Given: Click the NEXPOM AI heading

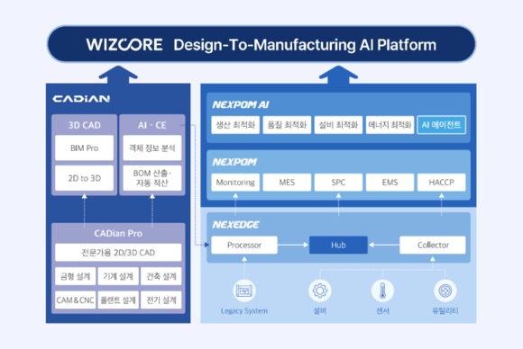Looking at the screenshot, I should tap(241, 105).
